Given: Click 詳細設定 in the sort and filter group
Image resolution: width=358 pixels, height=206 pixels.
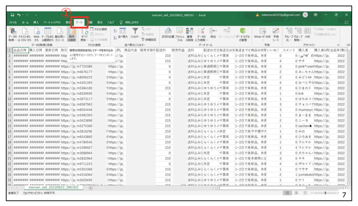Looking at the screenshot, I should click(x=149, y=40).
